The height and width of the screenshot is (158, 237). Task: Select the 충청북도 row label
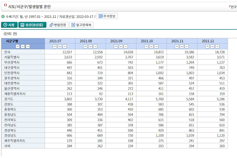point(10,110)
